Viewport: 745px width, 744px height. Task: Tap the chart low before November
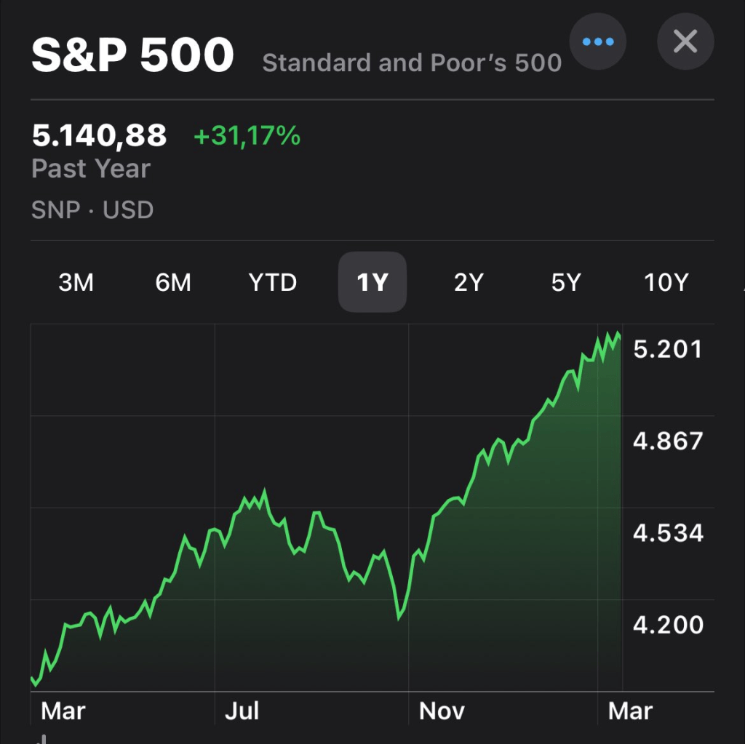coord(399,617)
